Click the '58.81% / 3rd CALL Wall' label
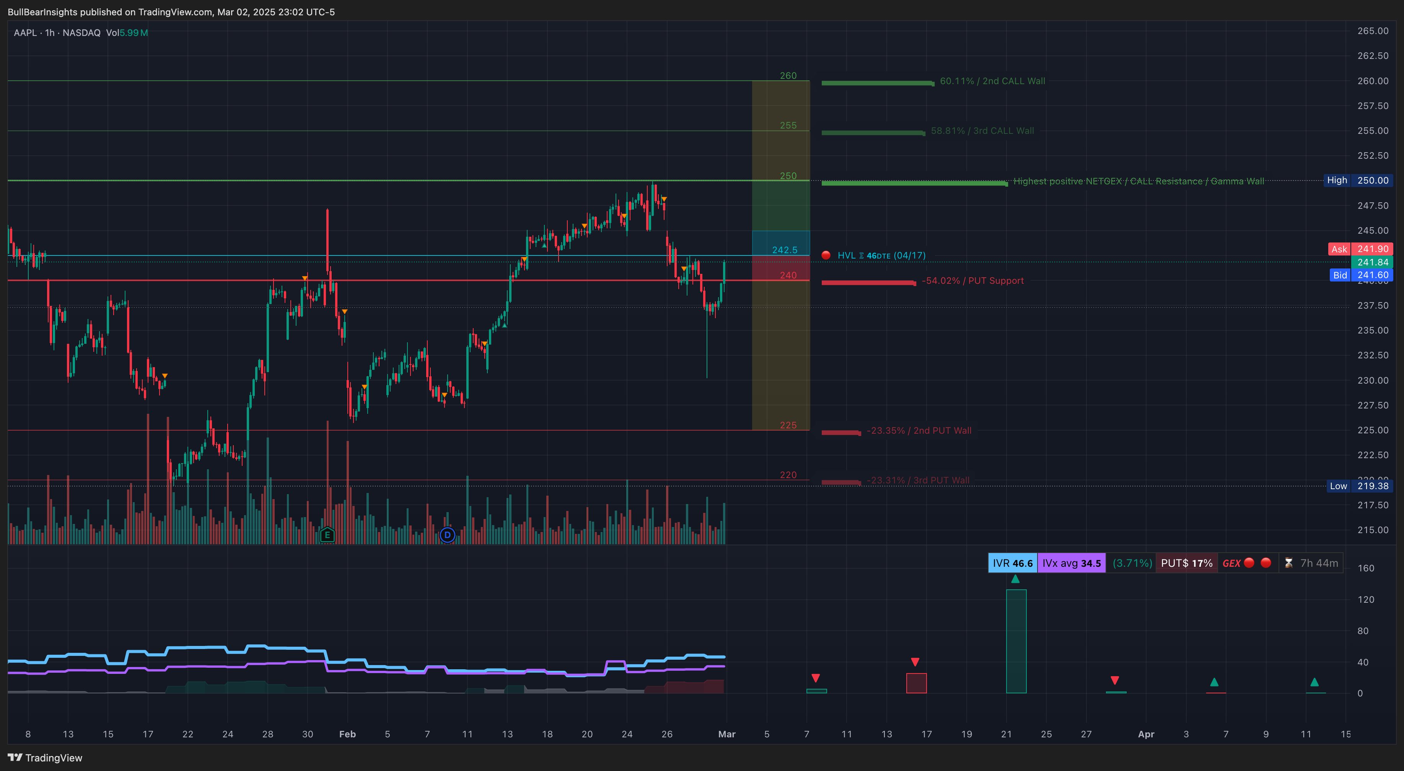 point(982,131)
